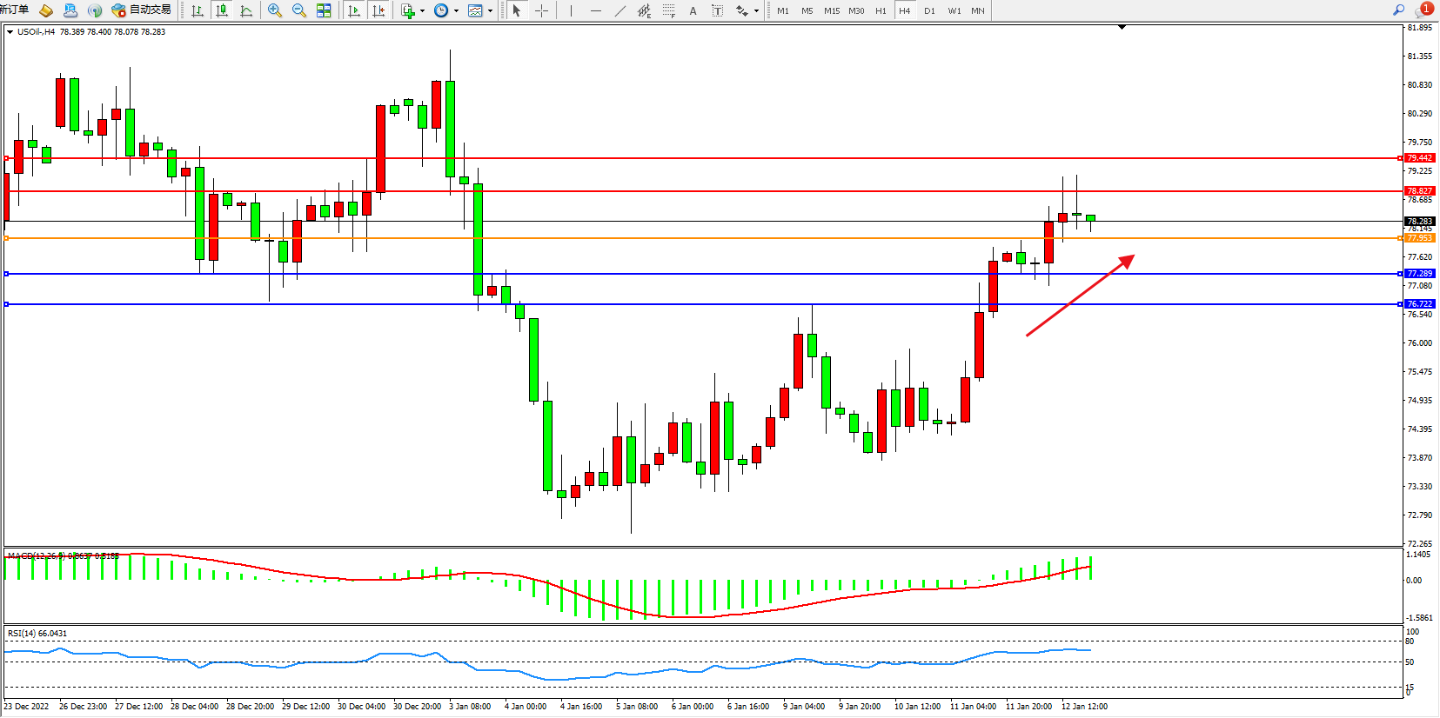Viewport: 1440px width, 718px height.
Task: Switch to the D1 timeframe
Action: point(929,10)
